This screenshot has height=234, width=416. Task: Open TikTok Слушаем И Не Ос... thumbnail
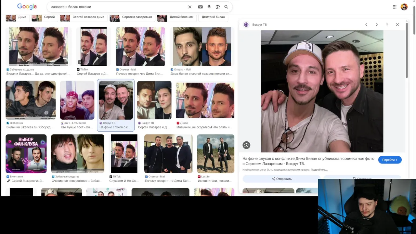124,154
